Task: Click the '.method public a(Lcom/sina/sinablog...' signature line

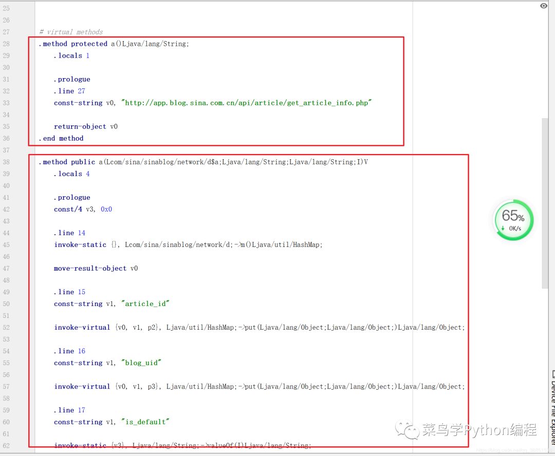Action: [x=203, y=162]
